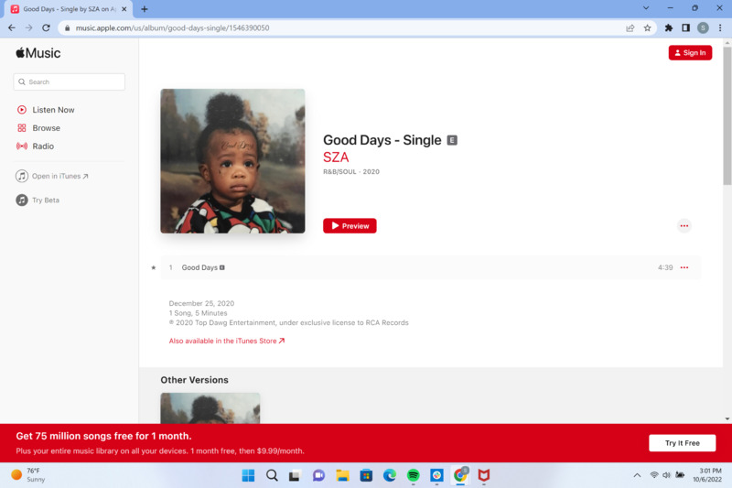This screenshot has width=732, height=488.
Task: Click the Try It Free button
Action: [682, 443]
